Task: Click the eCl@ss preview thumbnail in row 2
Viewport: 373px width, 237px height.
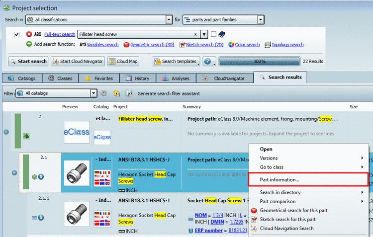Action: pos(77,132)
